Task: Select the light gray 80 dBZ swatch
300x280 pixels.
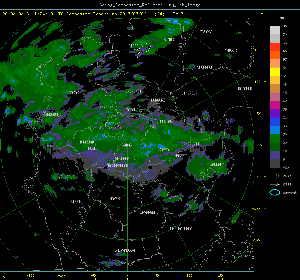Action: click(x=275, y=30)
